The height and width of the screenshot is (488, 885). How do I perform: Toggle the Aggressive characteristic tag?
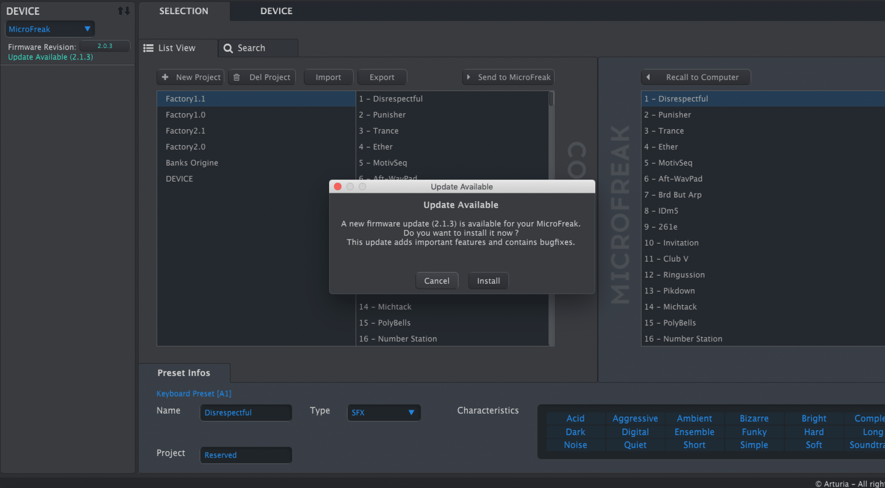click(635, 418)
